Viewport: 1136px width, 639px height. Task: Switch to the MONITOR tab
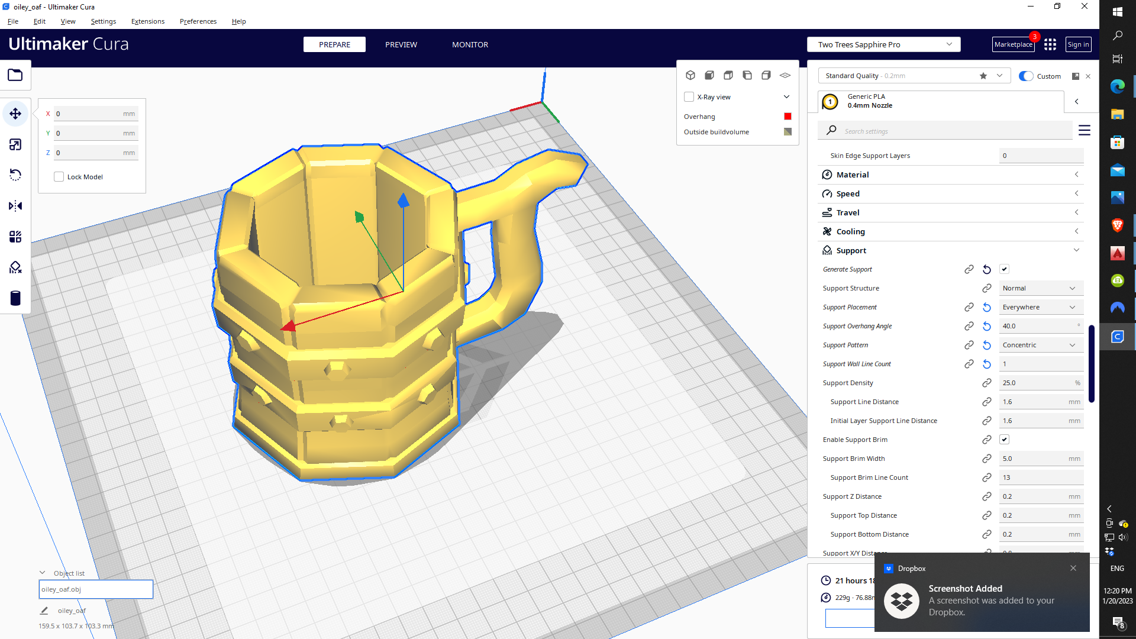[470, 44]
